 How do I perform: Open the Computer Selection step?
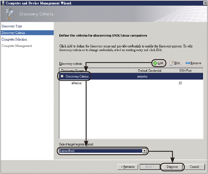(14, 39)
